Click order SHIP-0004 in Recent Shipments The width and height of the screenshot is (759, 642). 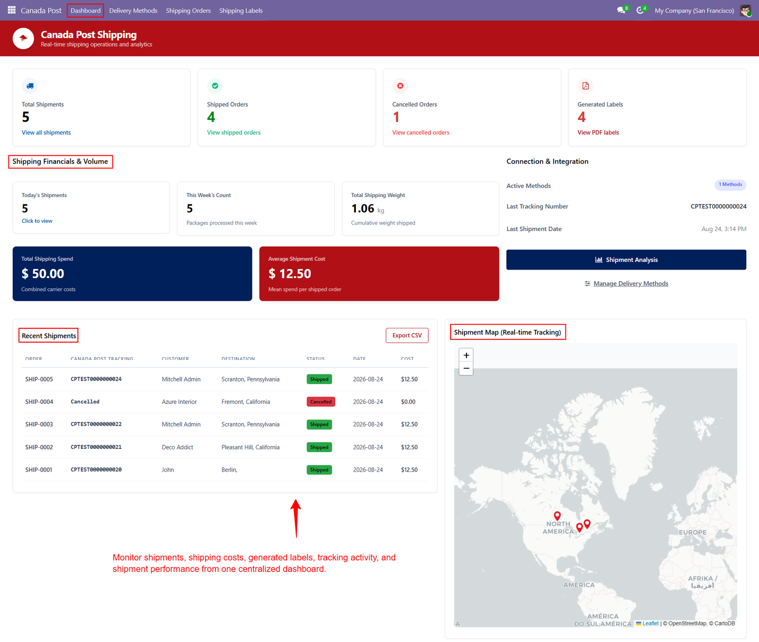pos(39,402)
